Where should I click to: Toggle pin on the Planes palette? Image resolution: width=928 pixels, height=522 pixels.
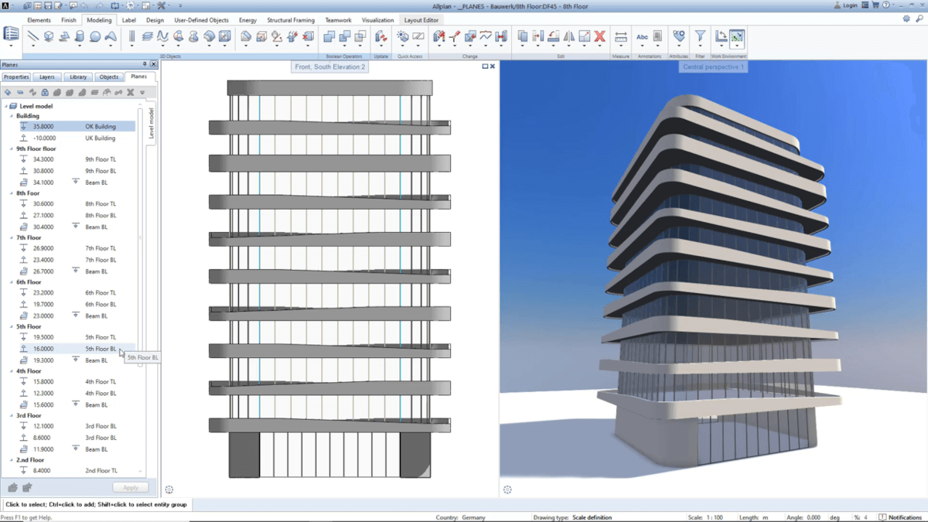[x=145, y=65]
